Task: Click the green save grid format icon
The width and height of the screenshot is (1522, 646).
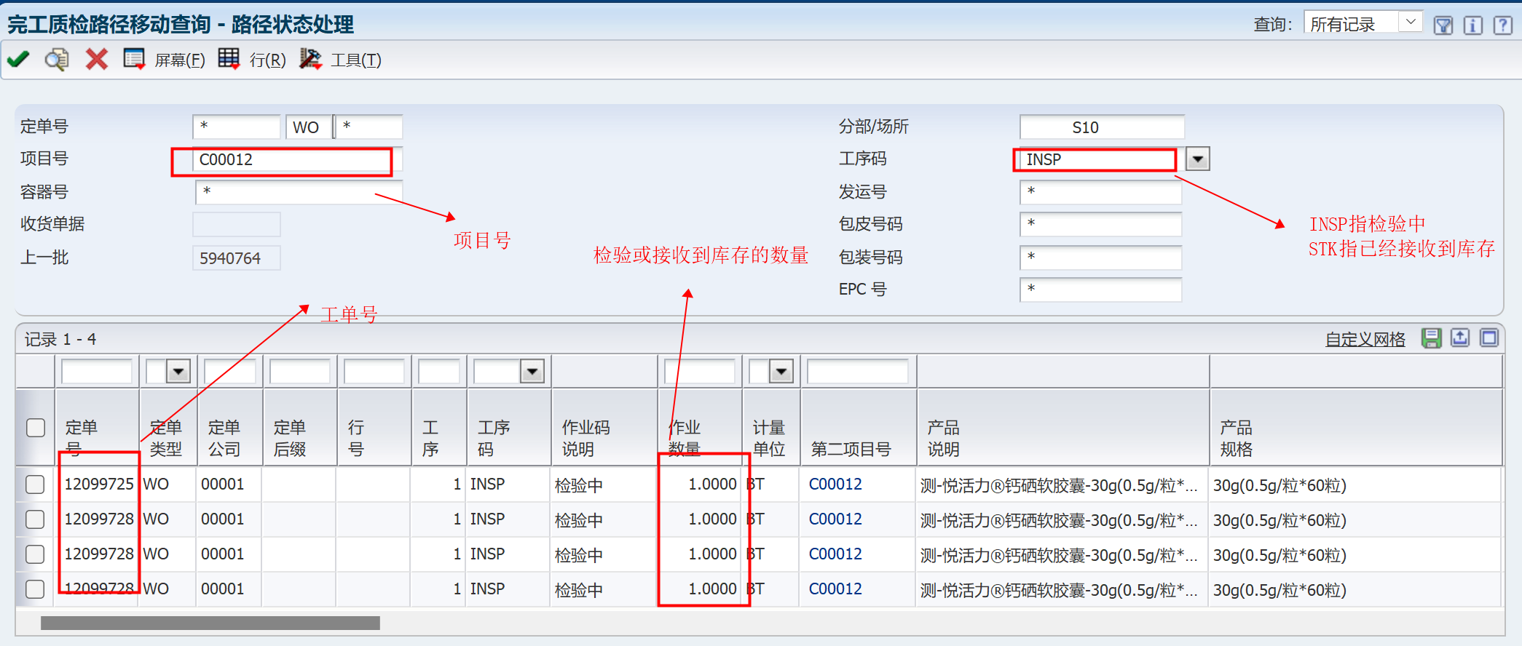Action: coord(1431,338)
